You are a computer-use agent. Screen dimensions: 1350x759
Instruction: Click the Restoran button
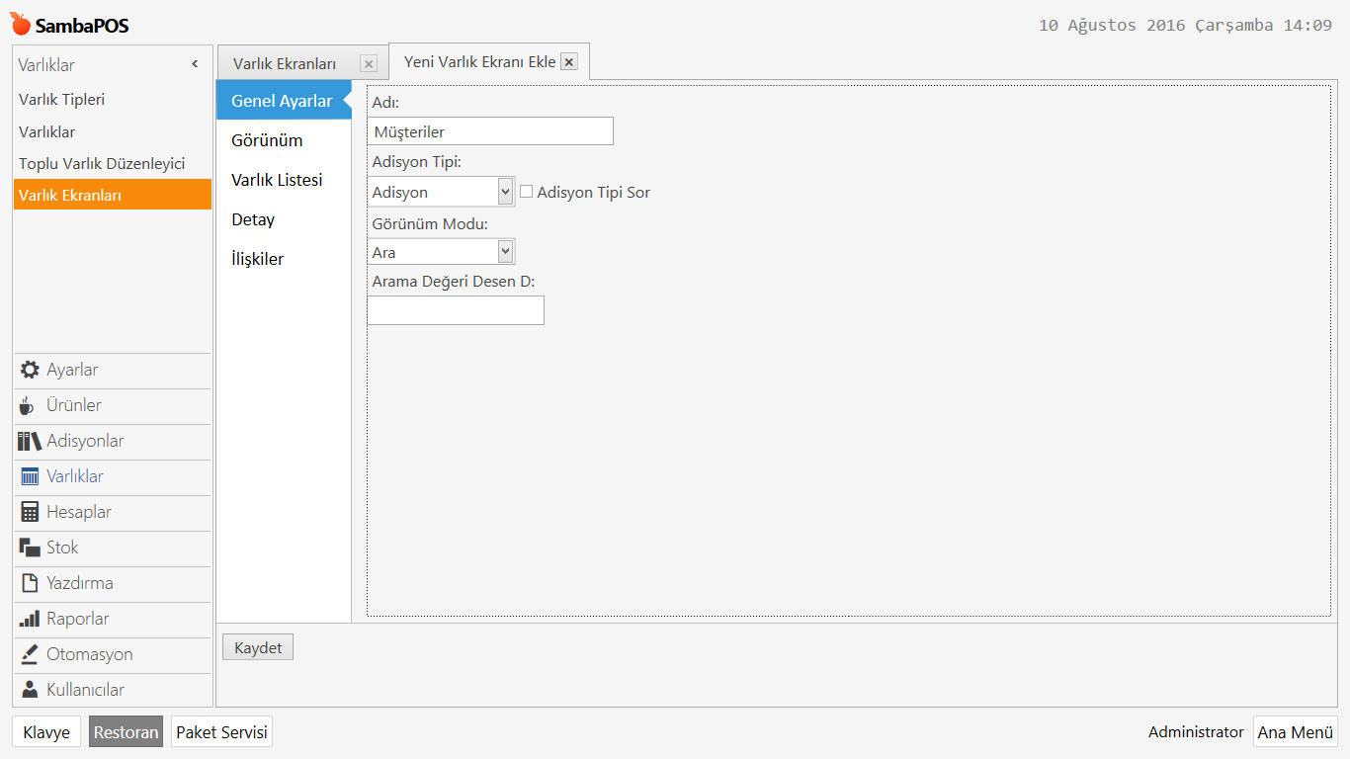126,732
